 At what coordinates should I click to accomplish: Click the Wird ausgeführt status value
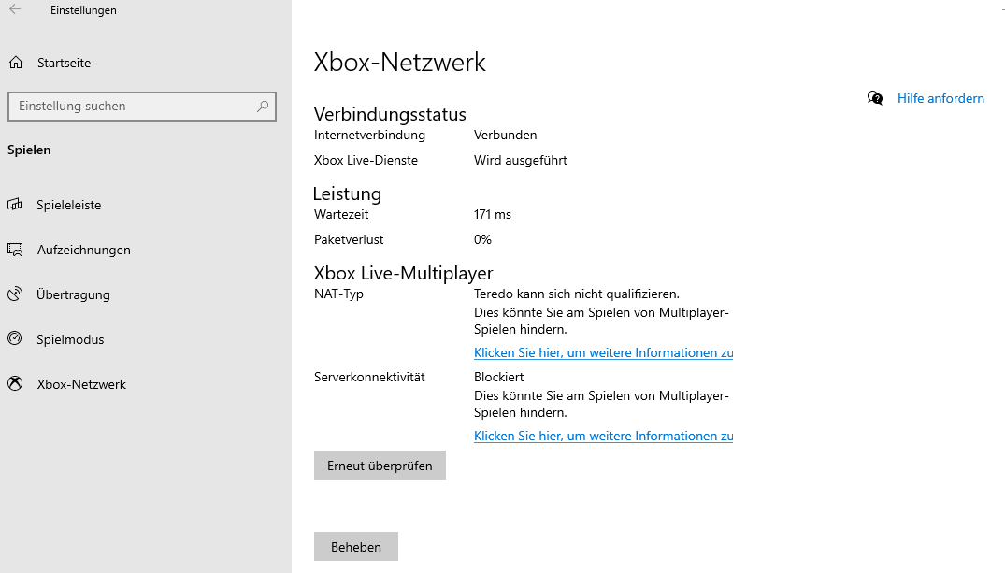[x=521, y=160]
